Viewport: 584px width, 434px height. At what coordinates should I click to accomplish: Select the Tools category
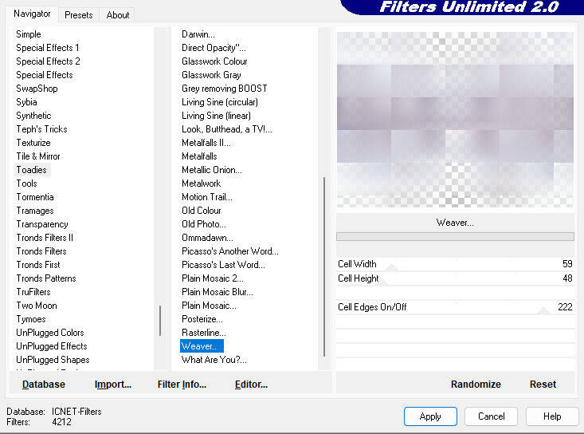pyautogui.click(x=26, y=183)
